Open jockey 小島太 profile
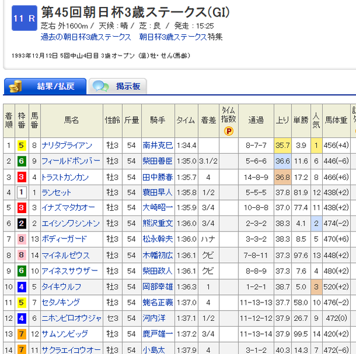This screenshot has width=356, height=354. (154, 350)
